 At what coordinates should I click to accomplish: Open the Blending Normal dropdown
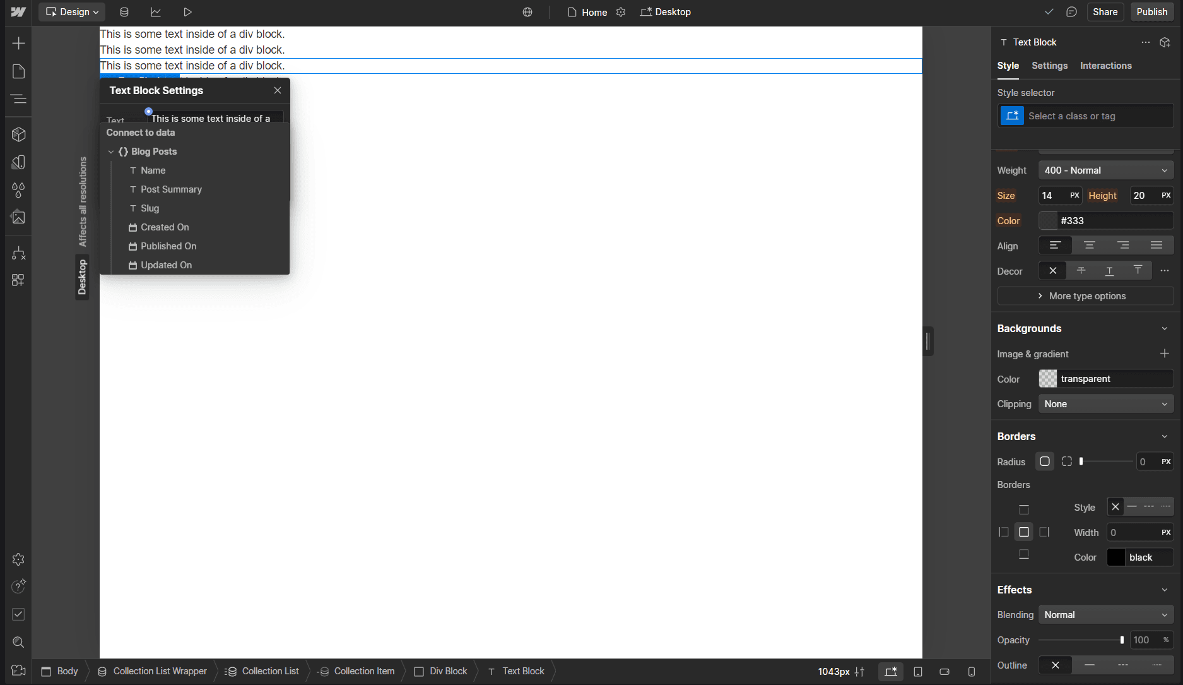pyautogui.click(x=1106, y=615)
